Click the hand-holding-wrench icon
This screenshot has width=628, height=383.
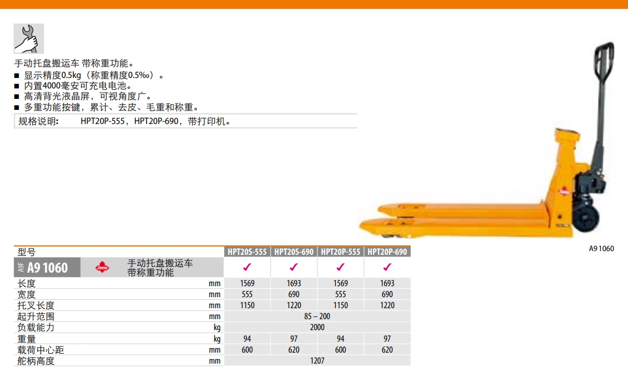point(28,39)
